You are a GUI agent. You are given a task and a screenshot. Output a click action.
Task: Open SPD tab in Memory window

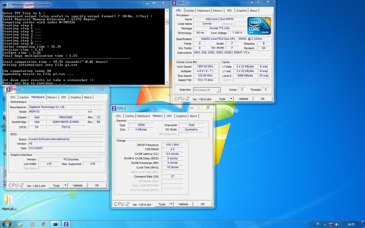(169, 116)
